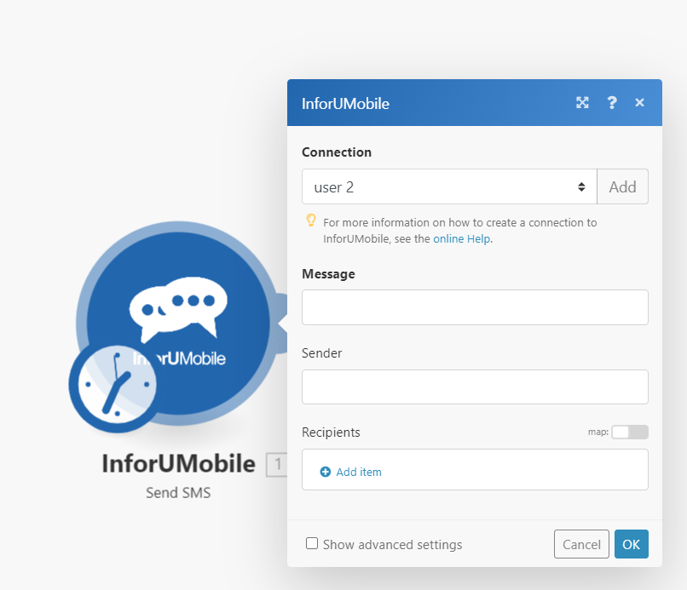Confirm with the OK button

pyautogui.click(x=632, y=544)
